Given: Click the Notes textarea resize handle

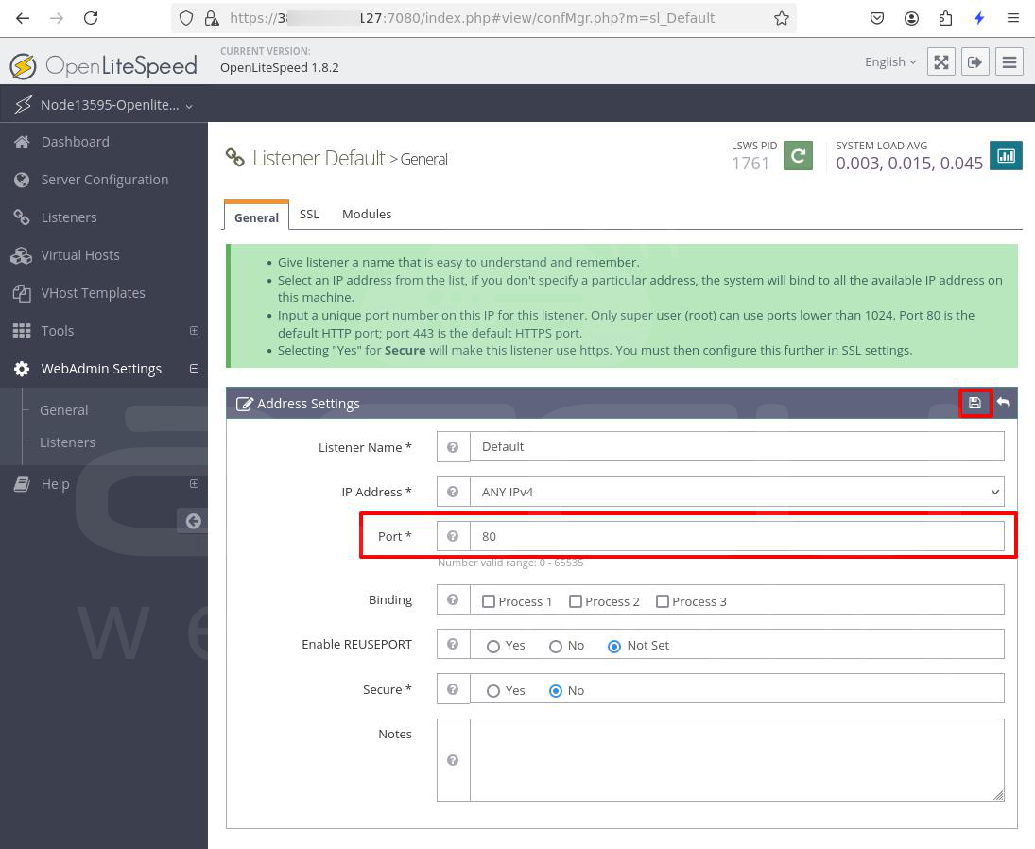Looking at the screenshot, I should click(999, 795).
